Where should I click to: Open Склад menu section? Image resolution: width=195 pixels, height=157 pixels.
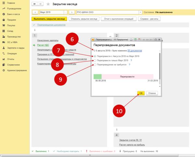[x=10, y=31]
